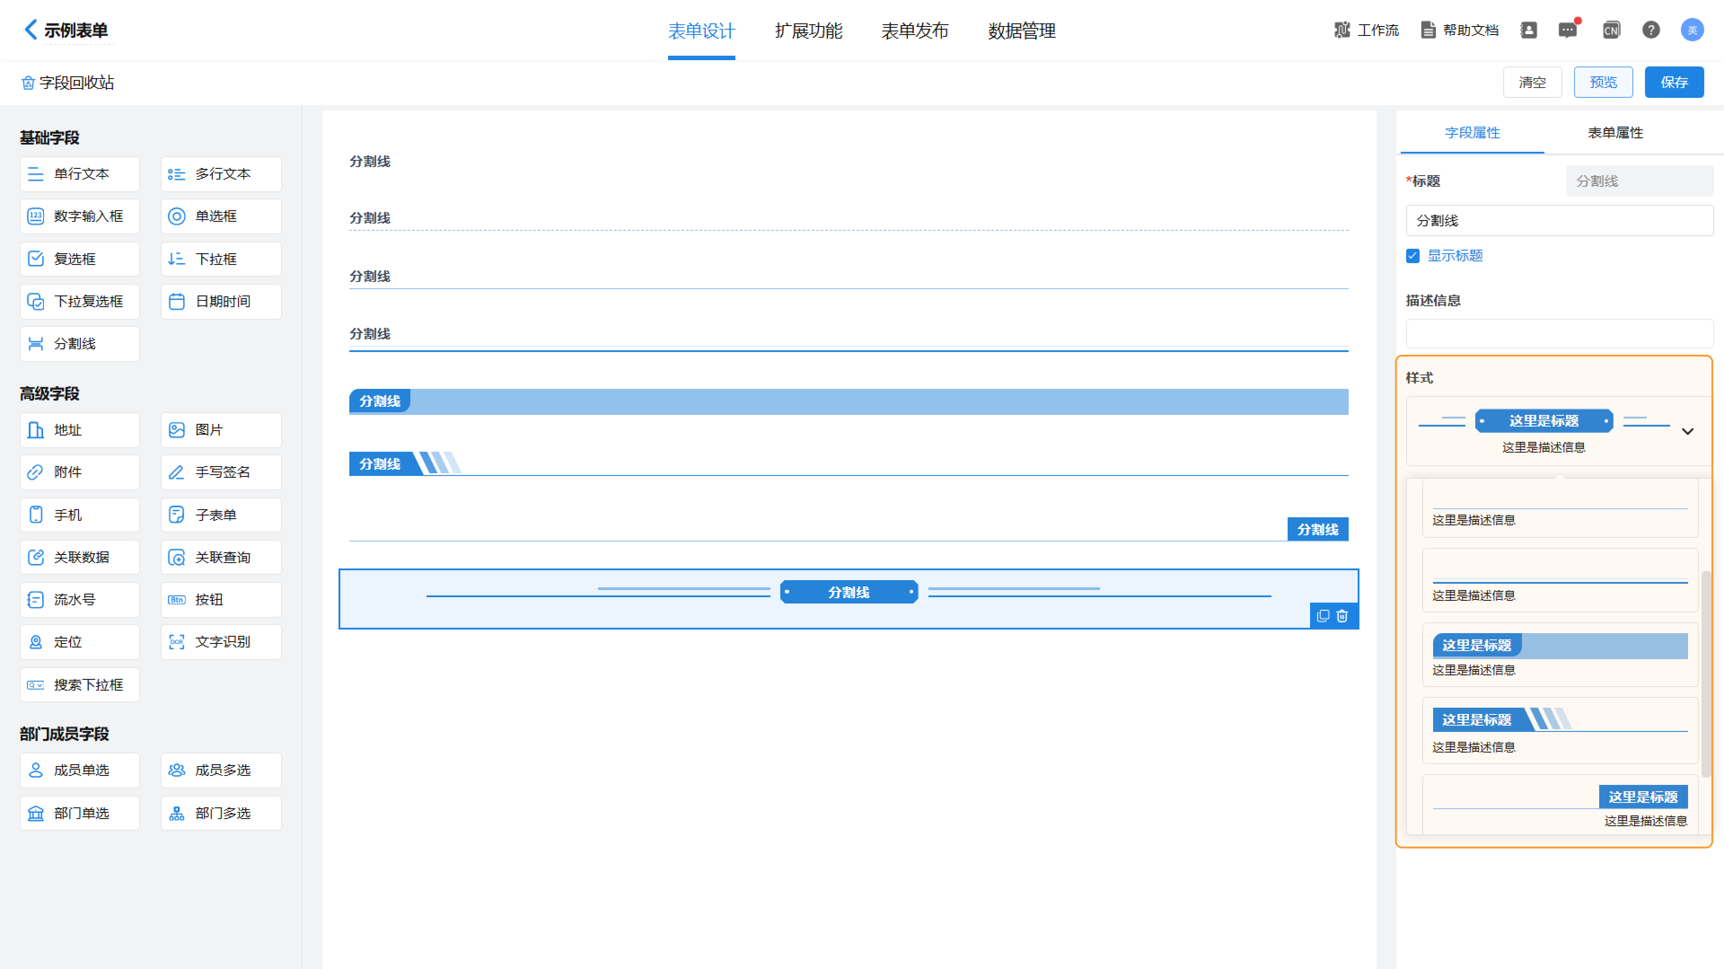Add a 按钮 field

[x=221, y=599]
